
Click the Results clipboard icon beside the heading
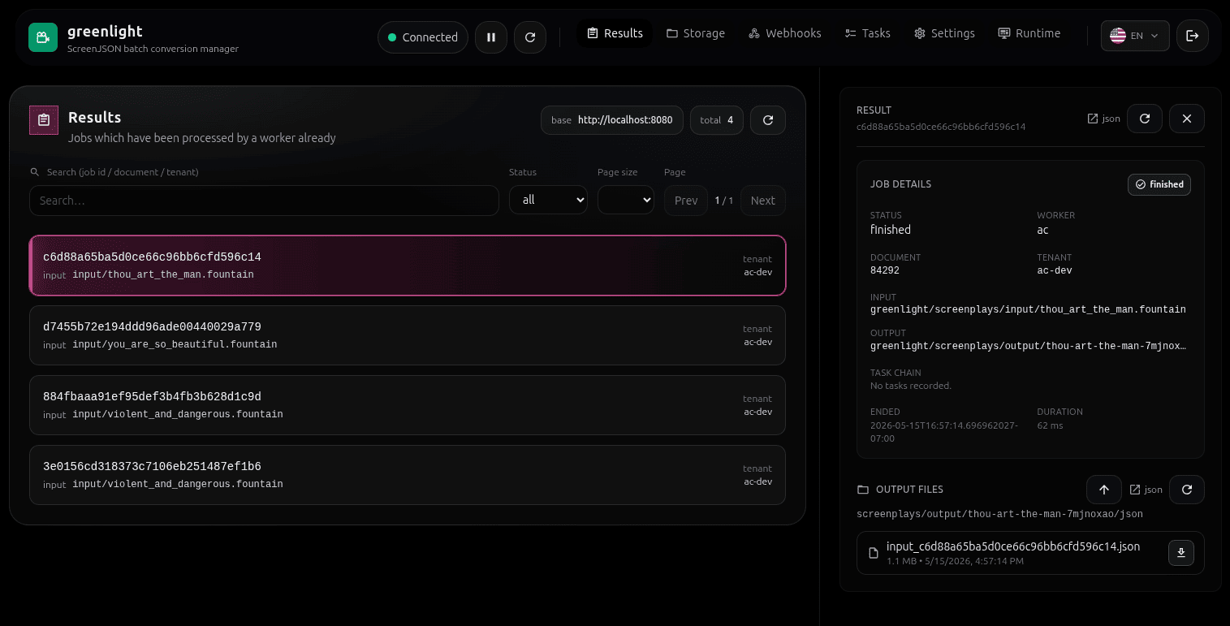click(44, 120)
